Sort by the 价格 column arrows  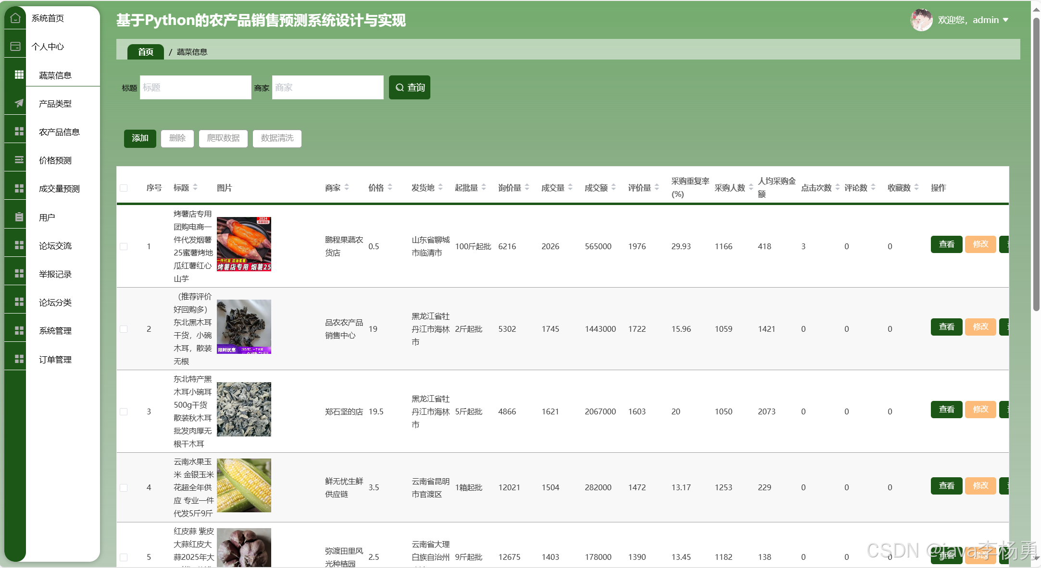pyautogui.click(x=390, y=187)
